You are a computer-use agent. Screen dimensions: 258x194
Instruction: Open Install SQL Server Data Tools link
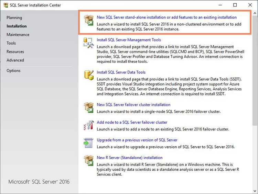click(x=121, y=72)
